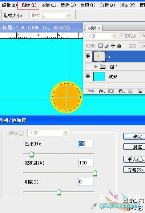Toggle the 着色 checkbox
The height and width of the screenshot is (213, 145).
(125, 200)
